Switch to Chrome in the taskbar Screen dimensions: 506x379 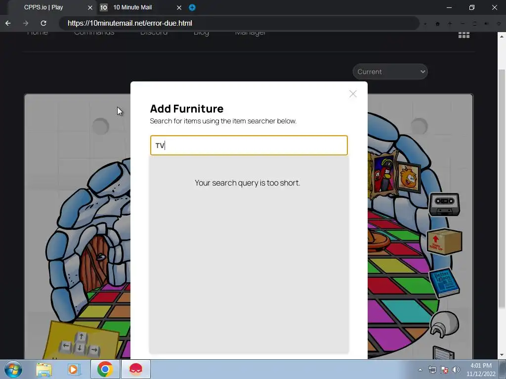105,369
